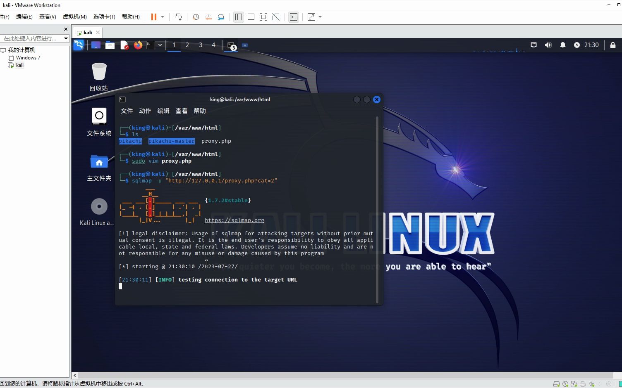Show desktop using Kali panel icon
The width and height of the screenshot is (622, 388).
(x=96, y=45)
